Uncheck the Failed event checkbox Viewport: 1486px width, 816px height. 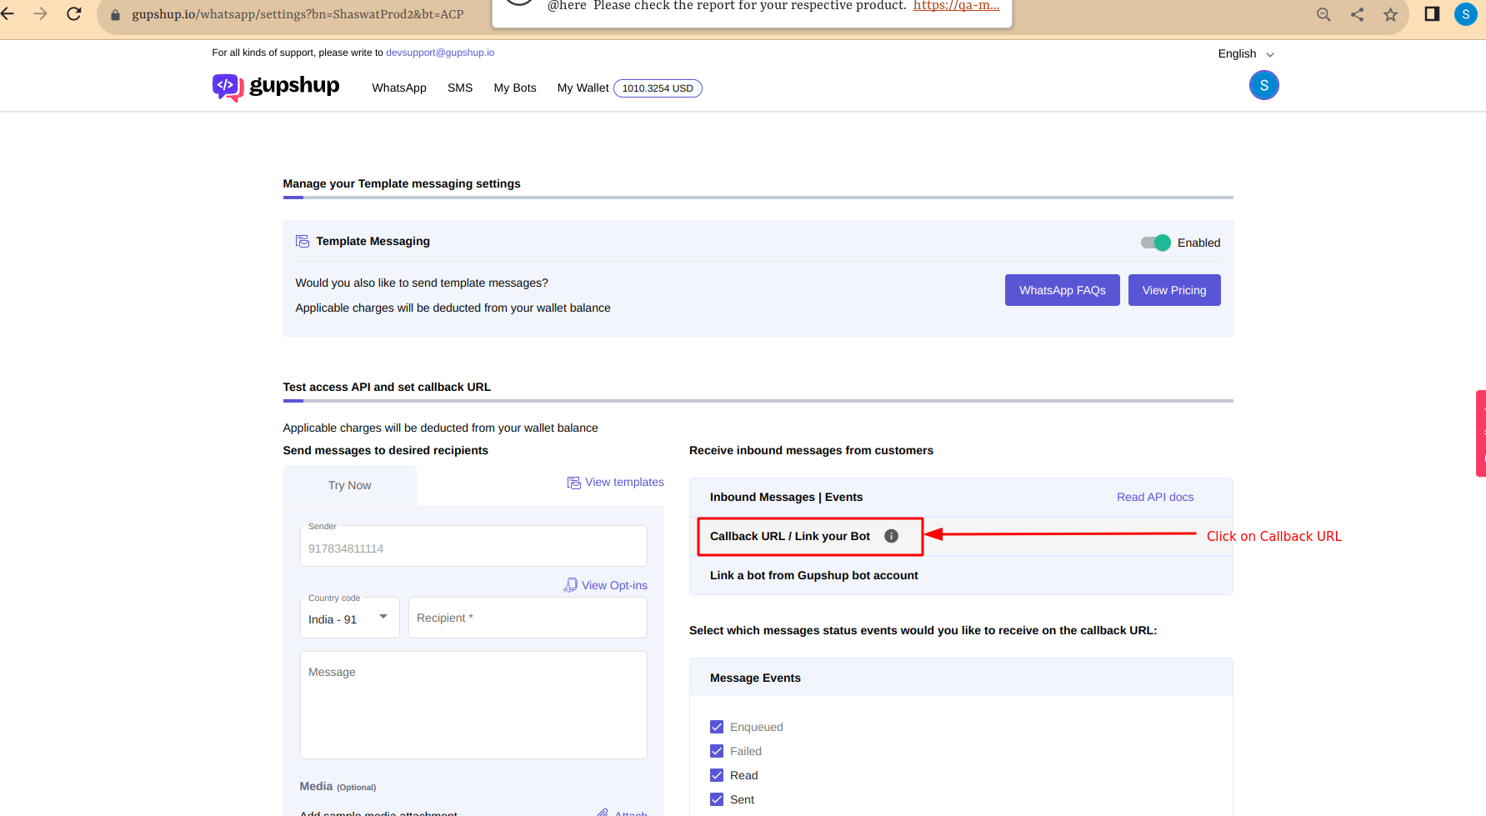coord(717,751)
